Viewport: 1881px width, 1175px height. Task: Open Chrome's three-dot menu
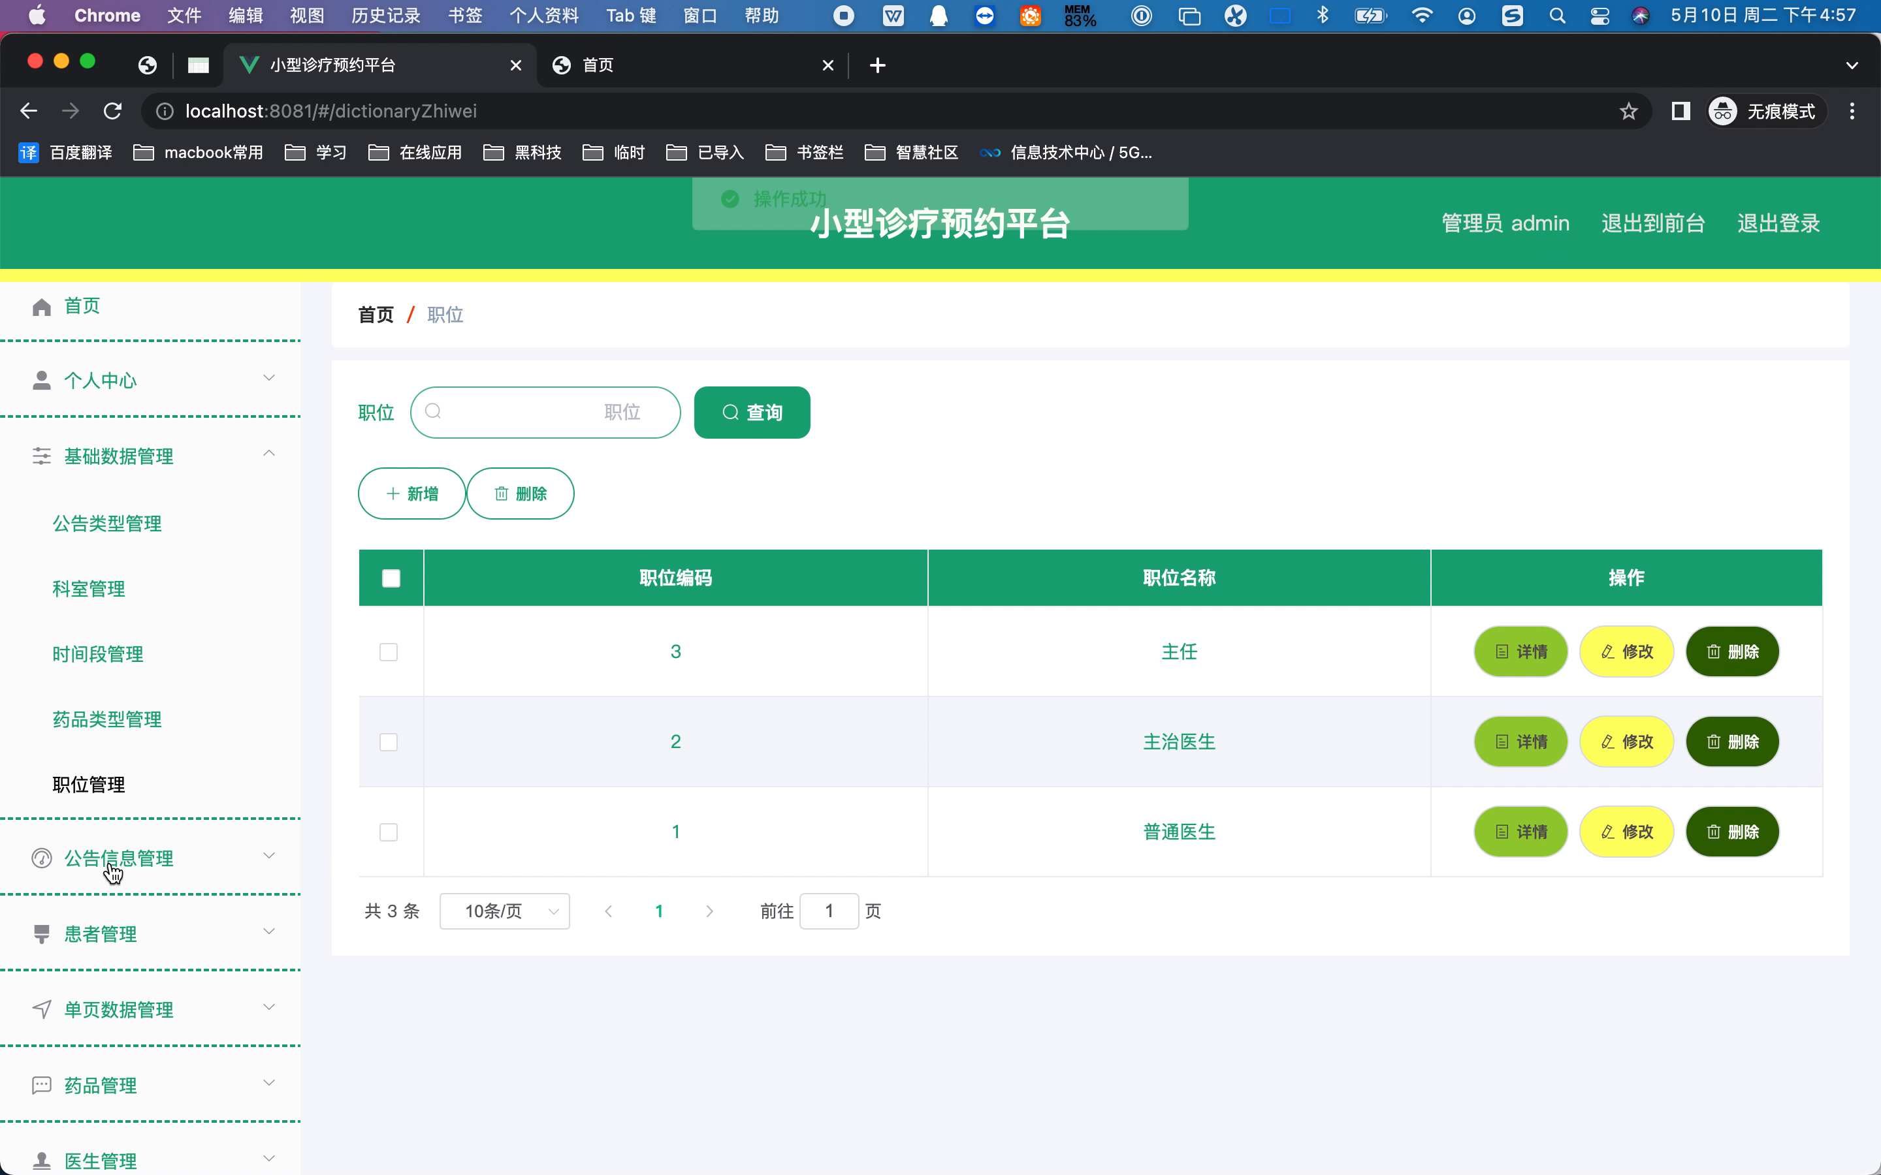(x=1852, y=111)
